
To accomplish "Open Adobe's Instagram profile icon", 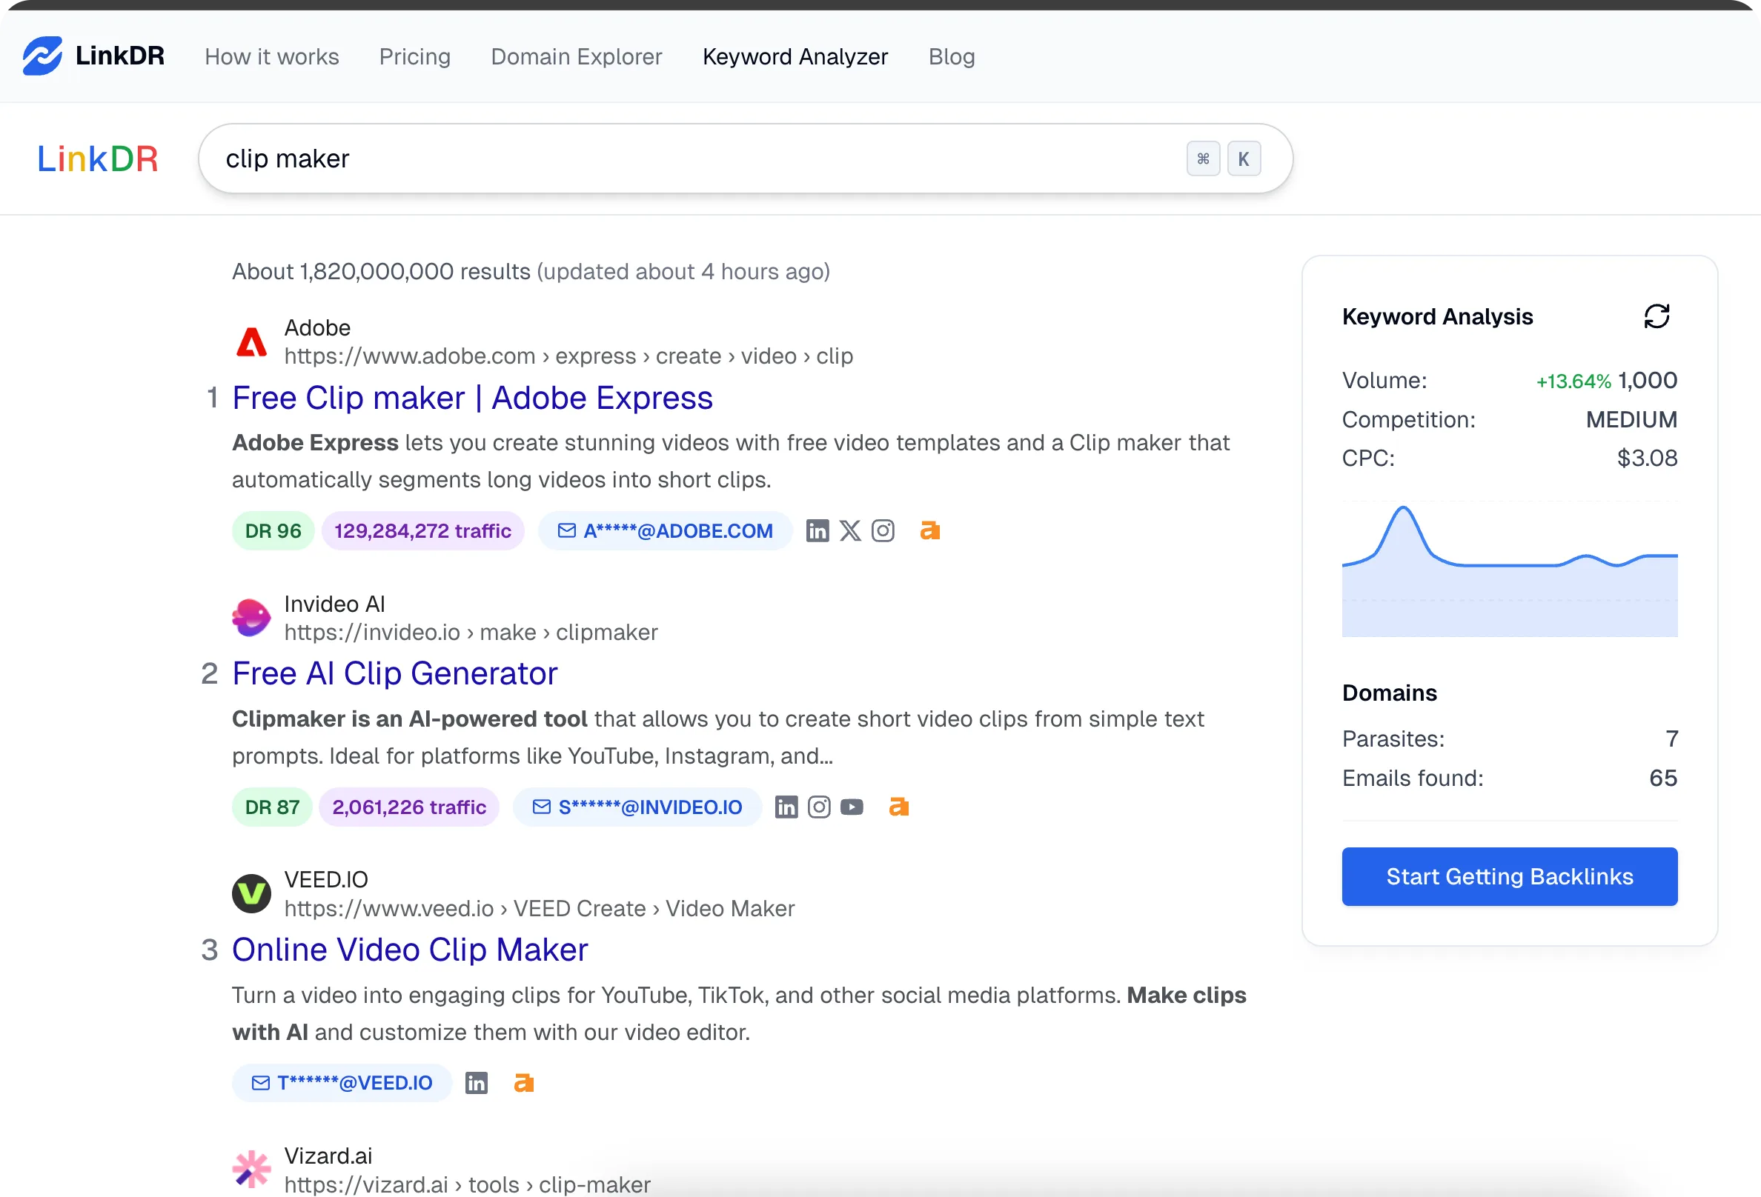I will pyautogui.click(x=883, y=531).
